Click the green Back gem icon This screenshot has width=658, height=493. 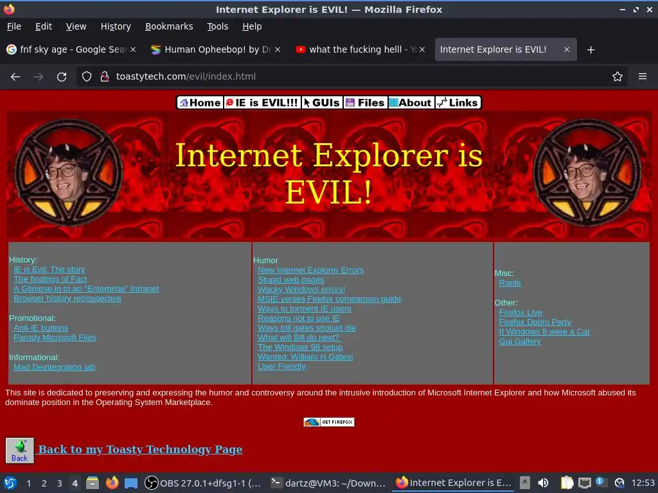pyautogui.click(x=20, y=450)
